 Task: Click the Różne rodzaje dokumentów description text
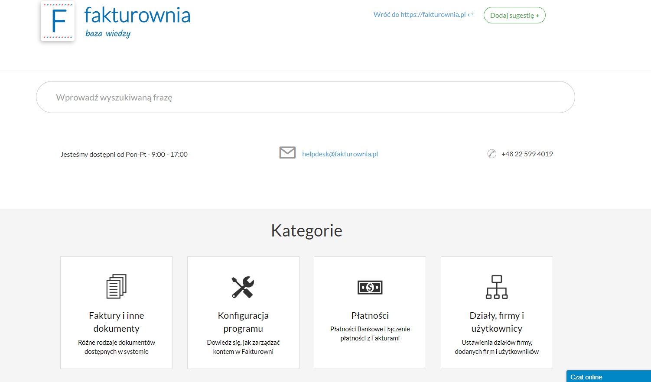pyautogui.click(x=116, y=347)
